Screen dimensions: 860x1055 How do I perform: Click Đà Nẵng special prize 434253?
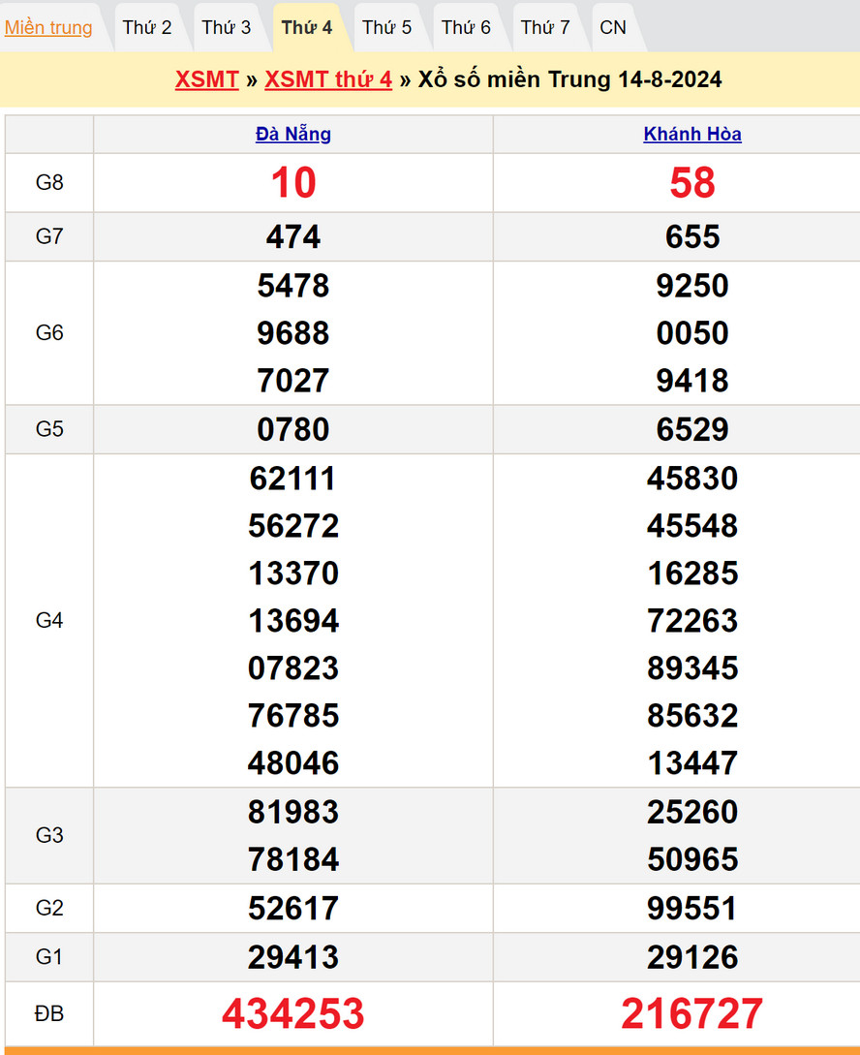293,1013
